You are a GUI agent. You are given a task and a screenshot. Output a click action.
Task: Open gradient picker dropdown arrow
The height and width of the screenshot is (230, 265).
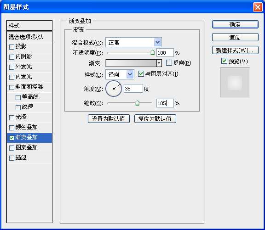(x=159, y=63)
